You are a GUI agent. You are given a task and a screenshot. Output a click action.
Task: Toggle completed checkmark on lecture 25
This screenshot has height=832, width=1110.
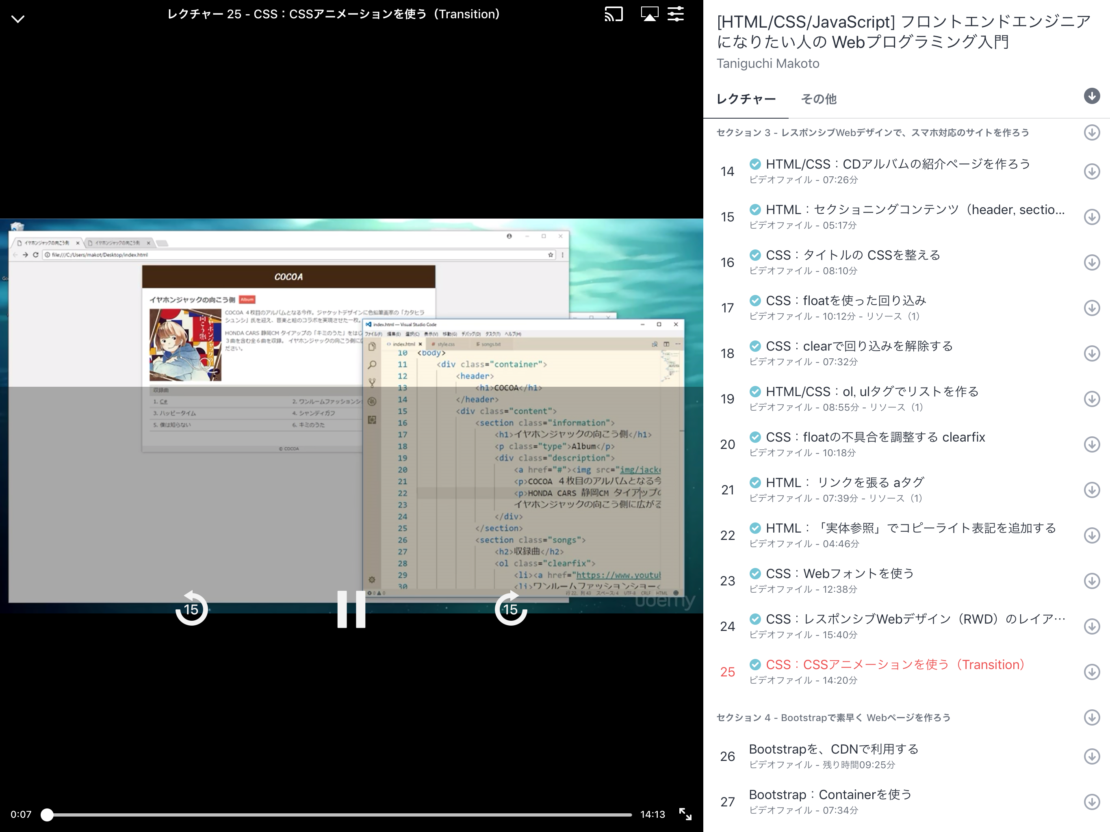pos(755,664)
